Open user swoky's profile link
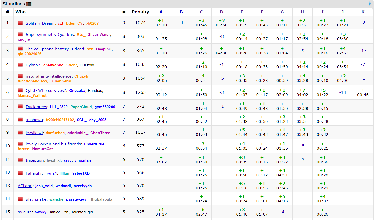Viewport: 374px width, 220px height. pyautogui.click(x=40, y=212)
